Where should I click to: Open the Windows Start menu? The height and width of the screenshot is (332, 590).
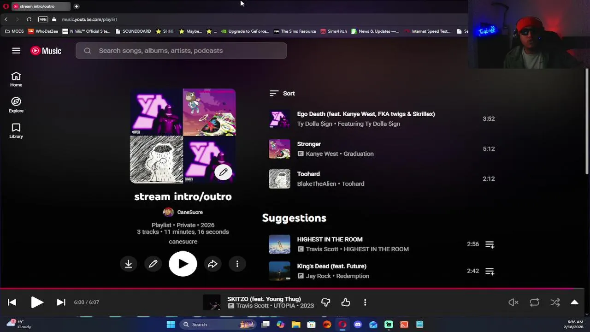point(171,325)
